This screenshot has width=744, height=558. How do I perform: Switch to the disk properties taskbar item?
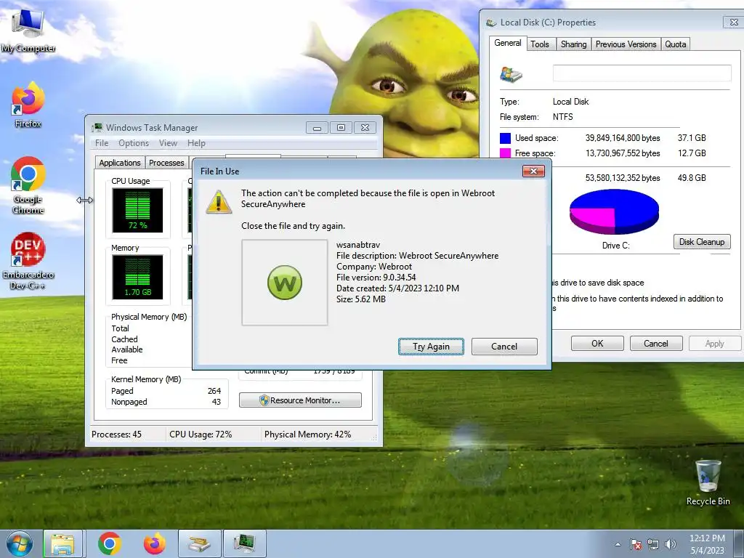(x=199, y=543)
